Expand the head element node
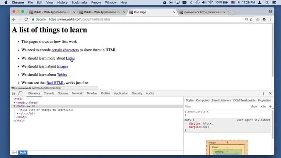The image size is (281, 158). click(14, 103)
